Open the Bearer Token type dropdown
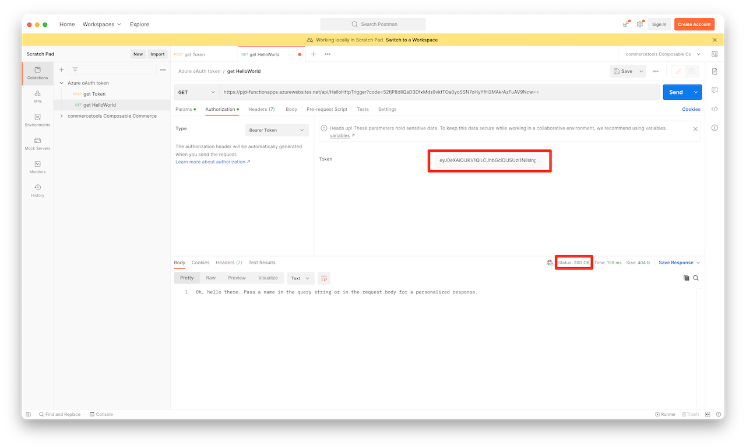The width and height of the screenshot is (746, 448). coord(277,130)
